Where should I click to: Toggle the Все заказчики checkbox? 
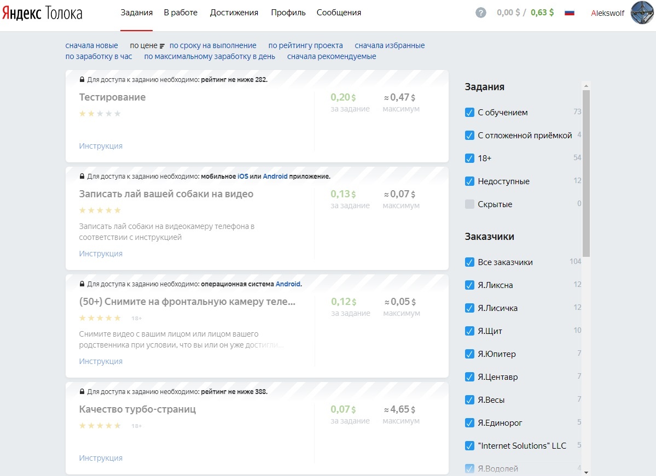coord(469,262)
